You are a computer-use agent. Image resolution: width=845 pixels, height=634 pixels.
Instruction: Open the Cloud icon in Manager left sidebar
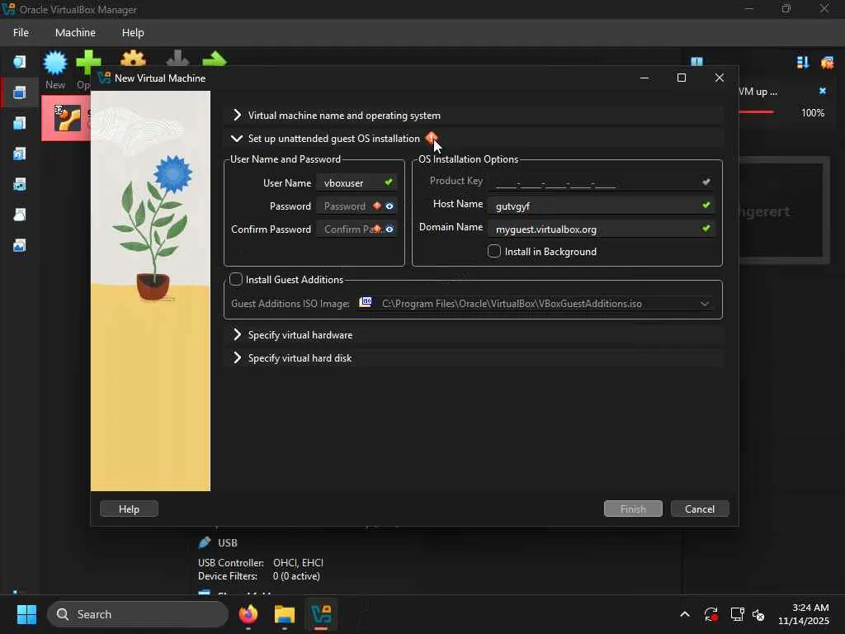[20, 215]
